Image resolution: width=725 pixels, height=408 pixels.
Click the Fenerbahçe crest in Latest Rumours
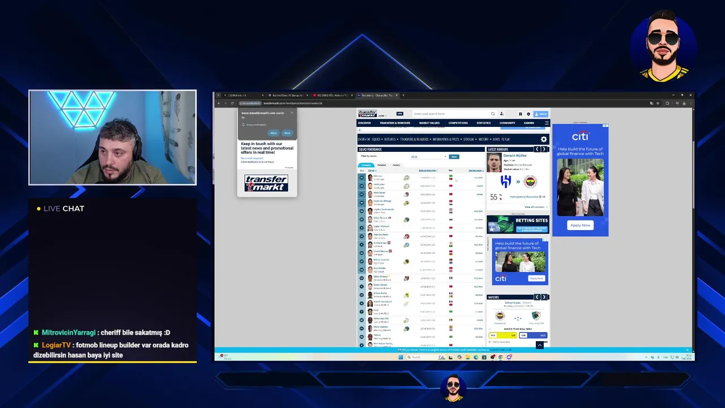[530, 181]
